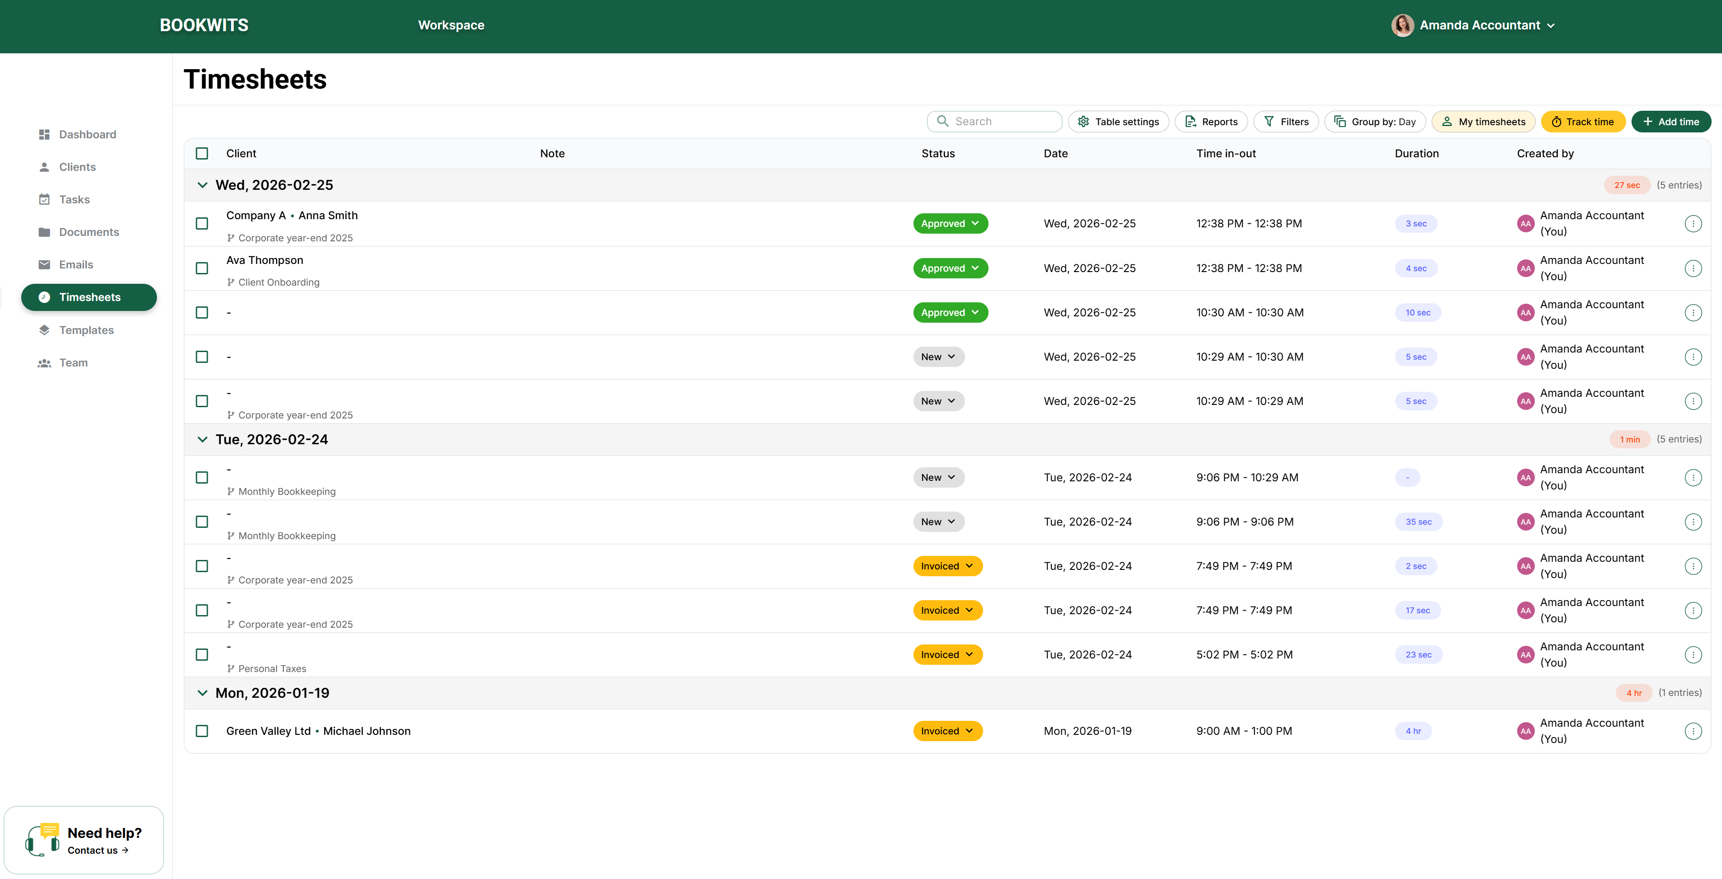The image size is (1722, 879).
Task: Click the Contact us link
Action: pyautogui.click(x=98, y=850)
